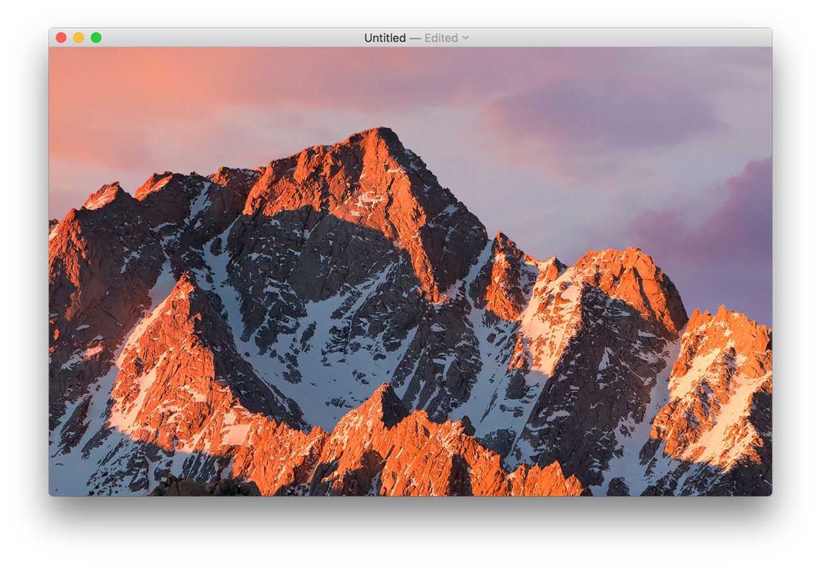Close the Untitled window with red button
Screen dimensions: 821x566
61,38
